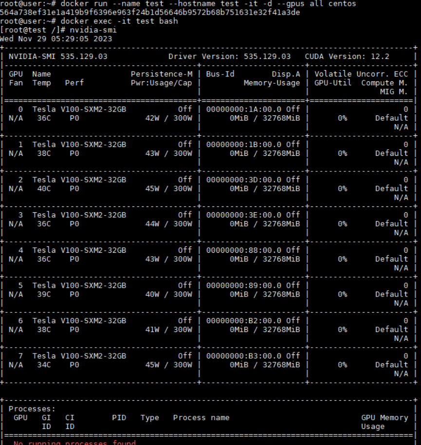Click timestamp 'Wed Nov 29 05:29:05 2023'

pyautogui.click(x=56, y=39)
